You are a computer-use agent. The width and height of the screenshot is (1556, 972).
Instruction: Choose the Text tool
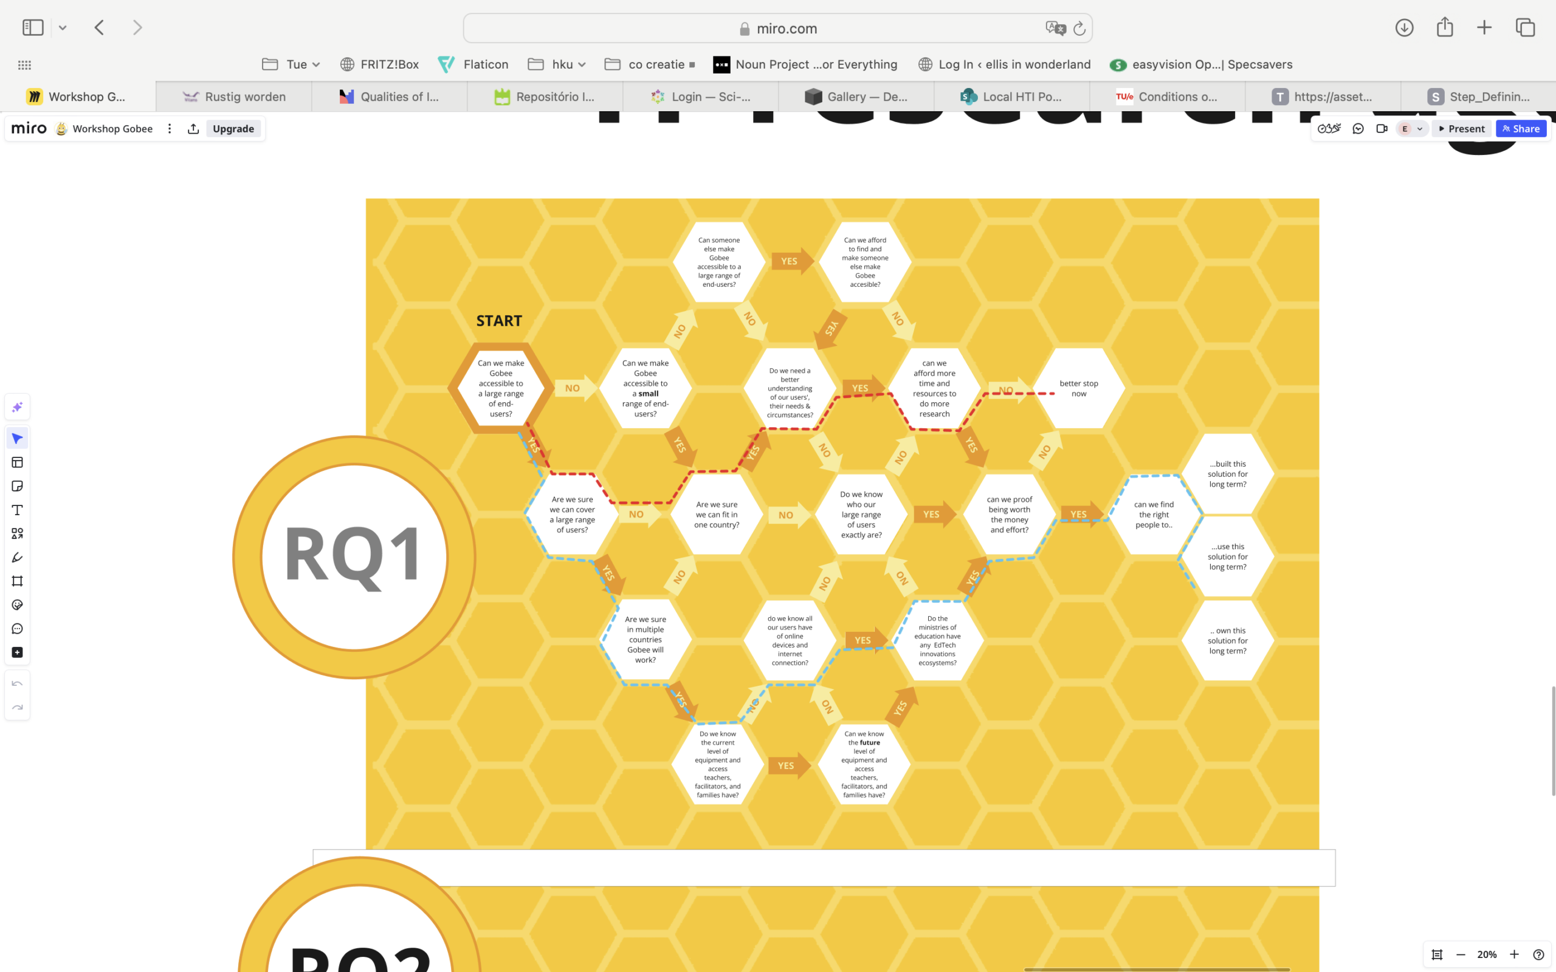[18, 510]
